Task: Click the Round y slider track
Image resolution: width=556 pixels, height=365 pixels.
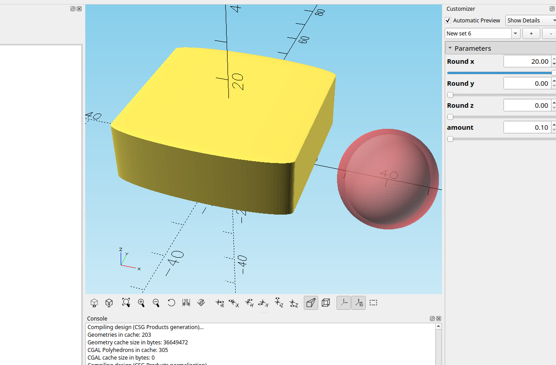Action: 500,95
